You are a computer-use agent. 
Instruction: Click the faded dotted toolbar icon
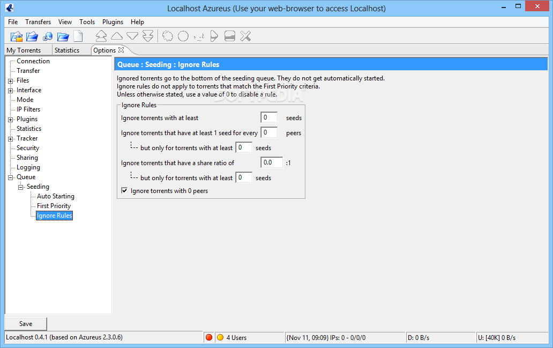(199, 36)
